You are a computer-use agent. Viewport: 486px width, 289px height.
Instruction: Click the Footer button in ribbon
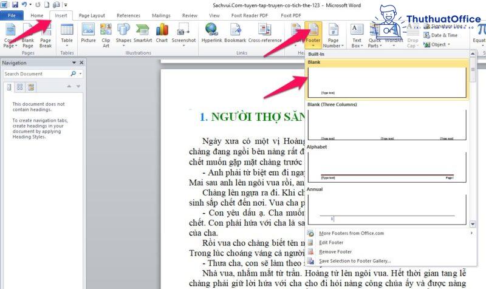pyautogui.click(x=313, y=35)
